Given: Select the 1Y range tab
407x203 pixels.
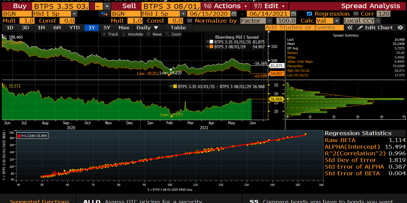Looking at the screenshot, I should (92, 27).
